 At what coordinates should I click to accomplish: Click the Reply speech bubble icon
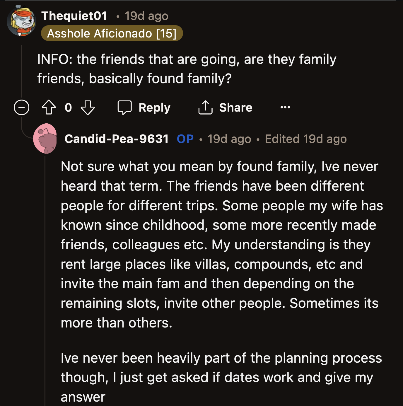tap(125, 107)
